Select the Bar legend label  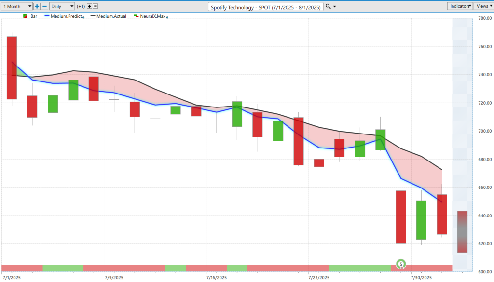click(34, 16)
